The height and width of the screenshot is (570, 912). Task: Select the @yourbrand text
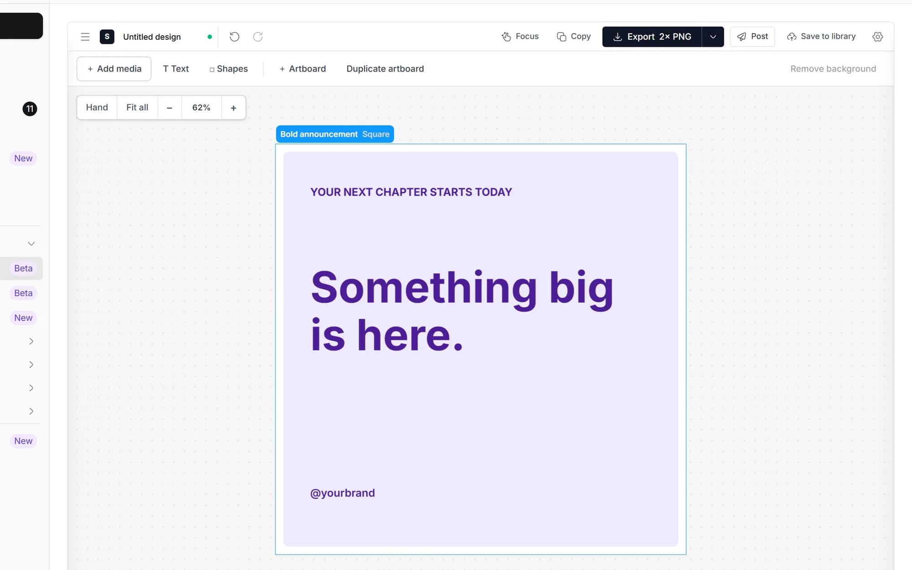[x=342, y=493]
